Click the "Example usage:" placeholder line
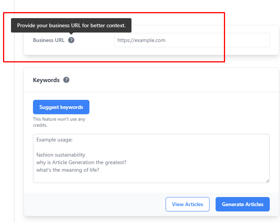The height and width of the screenshot is (222, 280). 54,140
